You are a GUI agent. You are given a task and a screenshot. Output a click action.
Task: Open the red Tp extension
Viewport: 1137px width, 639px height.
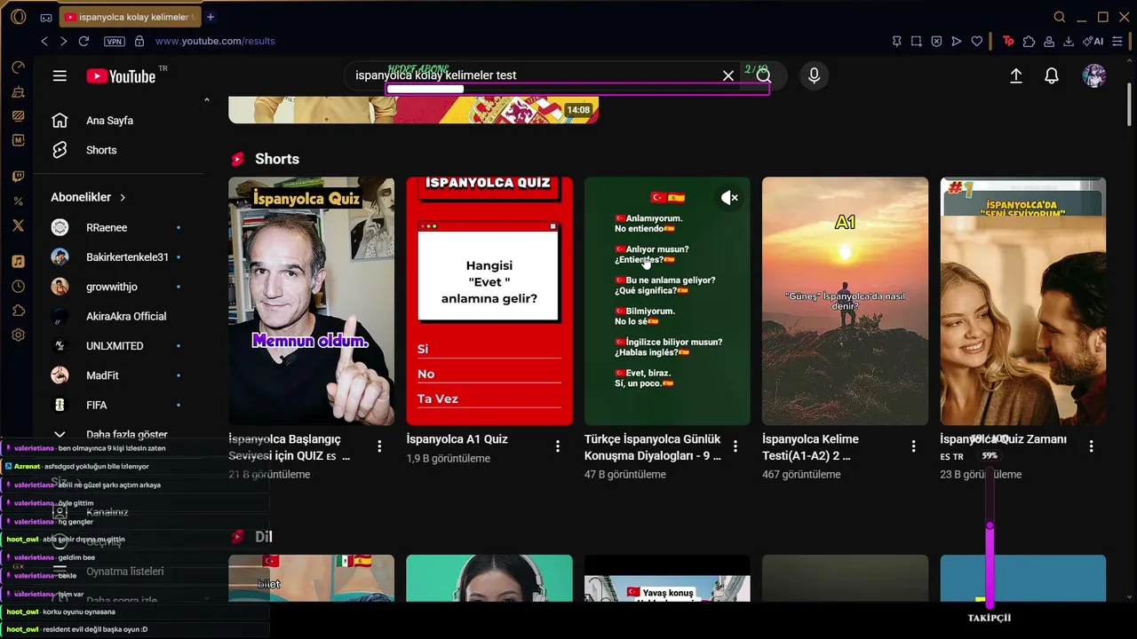click(x=1008, y=41)
